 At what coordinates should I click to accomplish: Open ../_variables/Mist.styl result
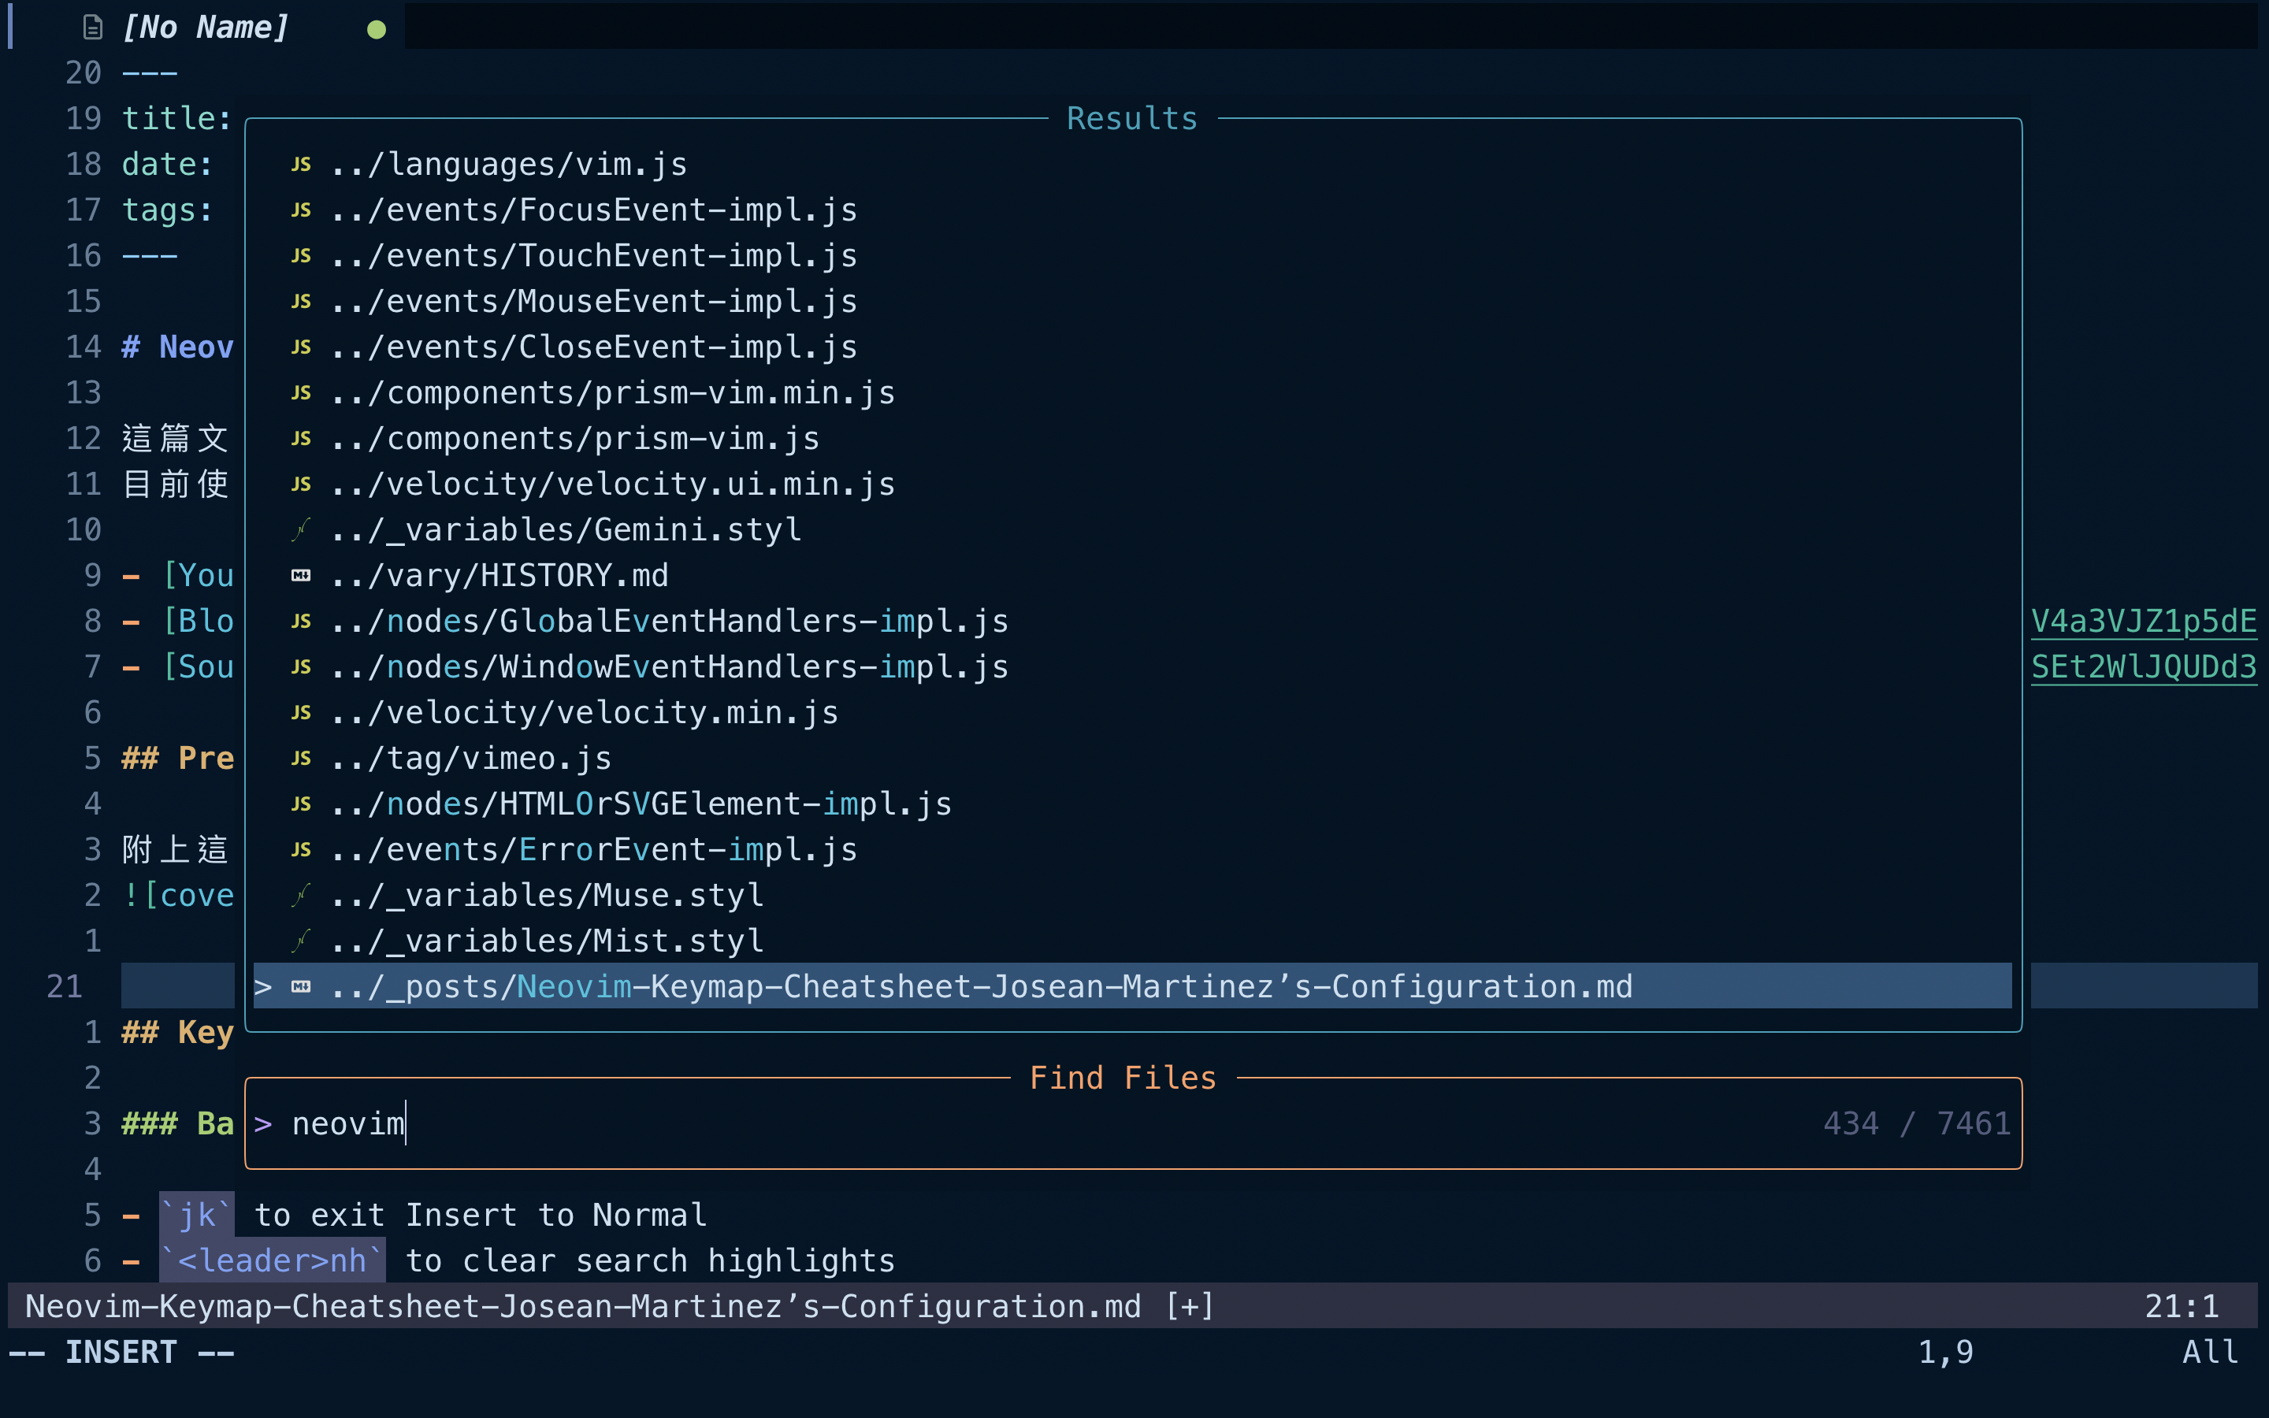[x=547, y=941]
